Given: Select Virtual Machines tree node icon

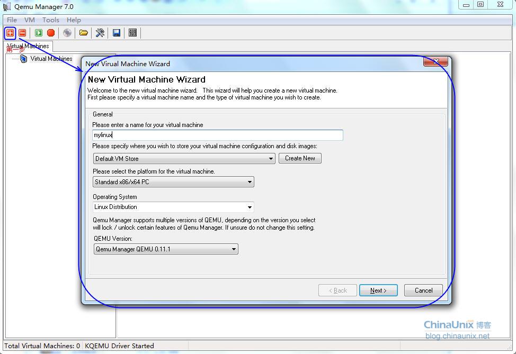Looking at the screenshot, I should click(23, 59).
